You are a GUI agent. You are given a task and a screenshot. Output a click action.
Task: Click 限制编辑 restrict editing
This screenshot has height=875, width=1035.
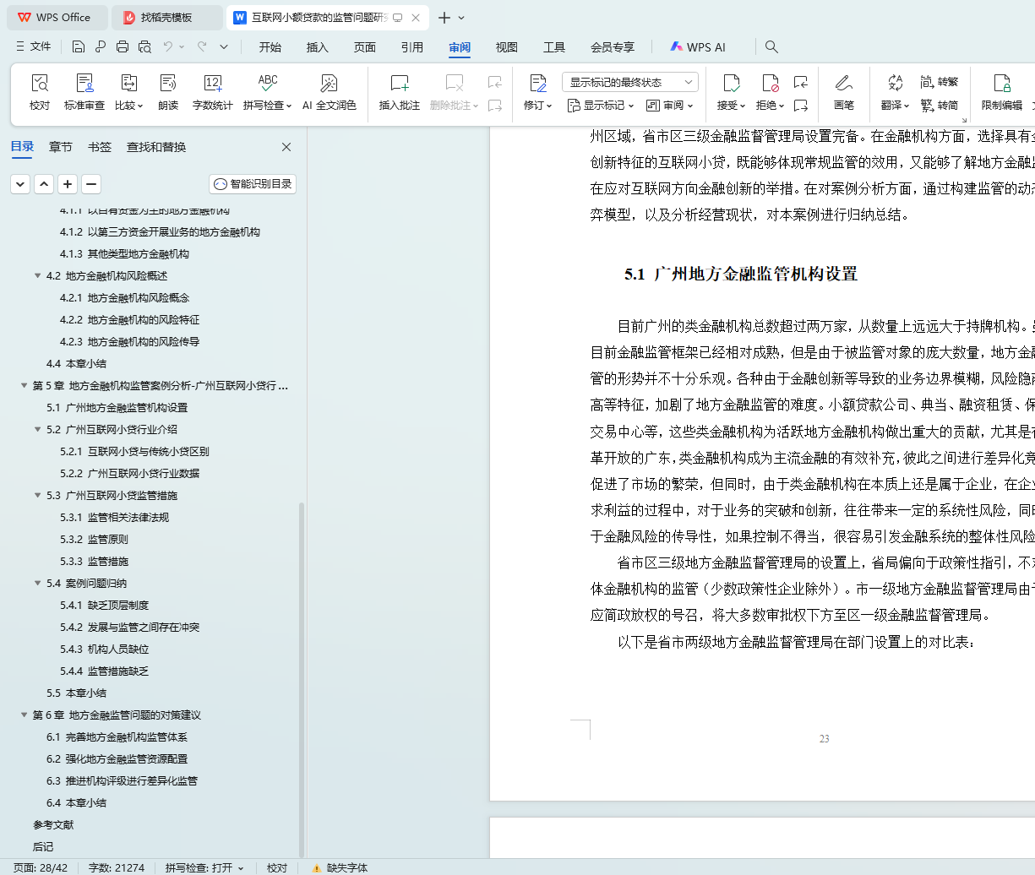(x=1002, y=92)
